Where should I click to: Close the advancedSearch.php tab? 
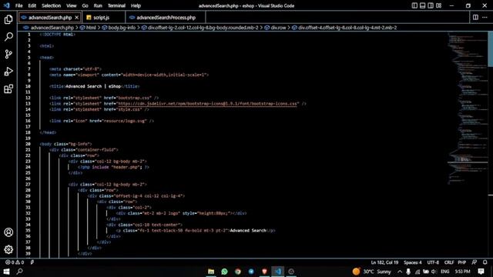click(77, 18)
